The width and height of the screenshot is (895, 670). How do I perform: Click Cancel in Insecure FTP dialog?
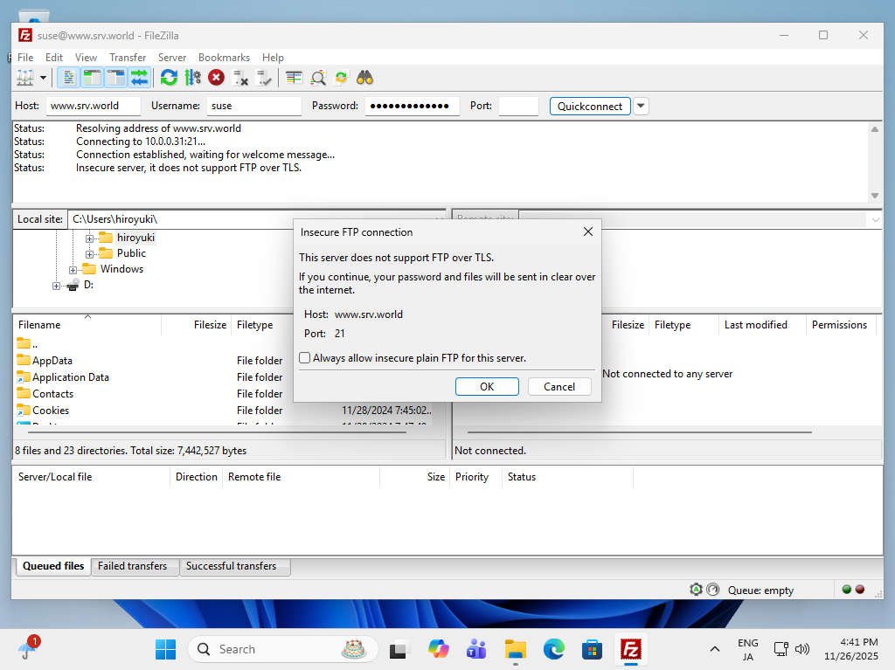(559, 386)
